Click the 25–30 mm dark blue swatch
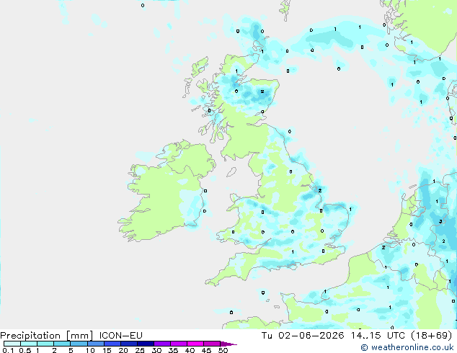Screen dimensions: 457x353 pos(145,344)
